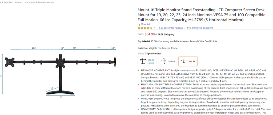273x115 pixels.
Task: Expand the rating breakdown chevron
Action: [155, 28]
